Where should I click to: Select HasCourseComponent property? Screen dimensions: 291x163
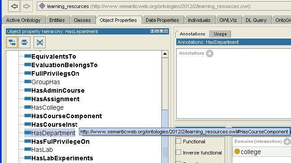tap(67, 116)
